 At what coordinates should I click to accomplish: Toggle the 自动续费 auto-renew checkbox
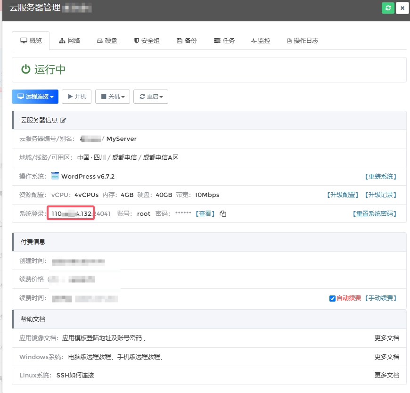[332, 298]
